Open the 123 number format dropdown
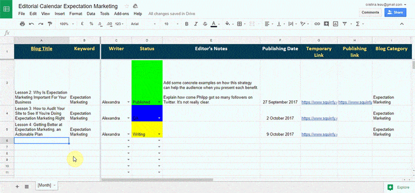Image resolution: width=415 pixels, height=193 pixels. 119,24
